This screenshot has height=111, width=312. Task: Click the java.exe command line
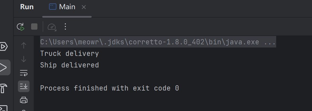pyautogui.click(x=158, y=42)
